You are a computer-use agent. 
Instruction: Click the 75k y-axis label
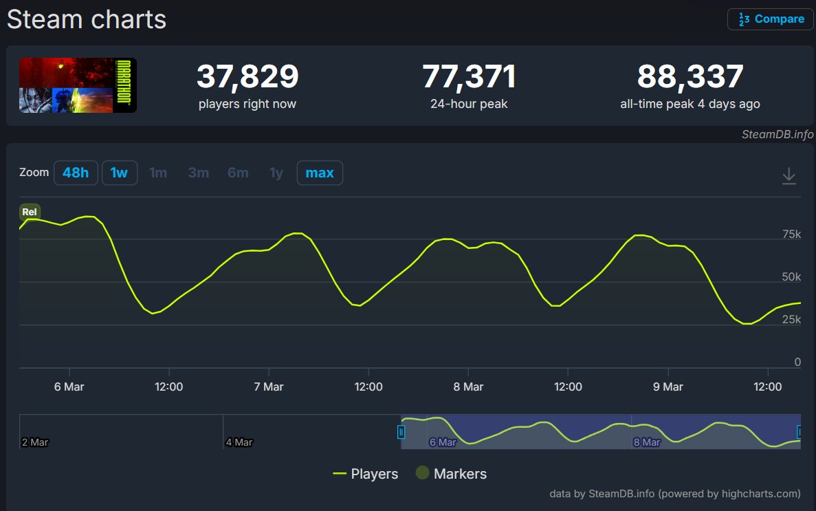click(791, 235)
